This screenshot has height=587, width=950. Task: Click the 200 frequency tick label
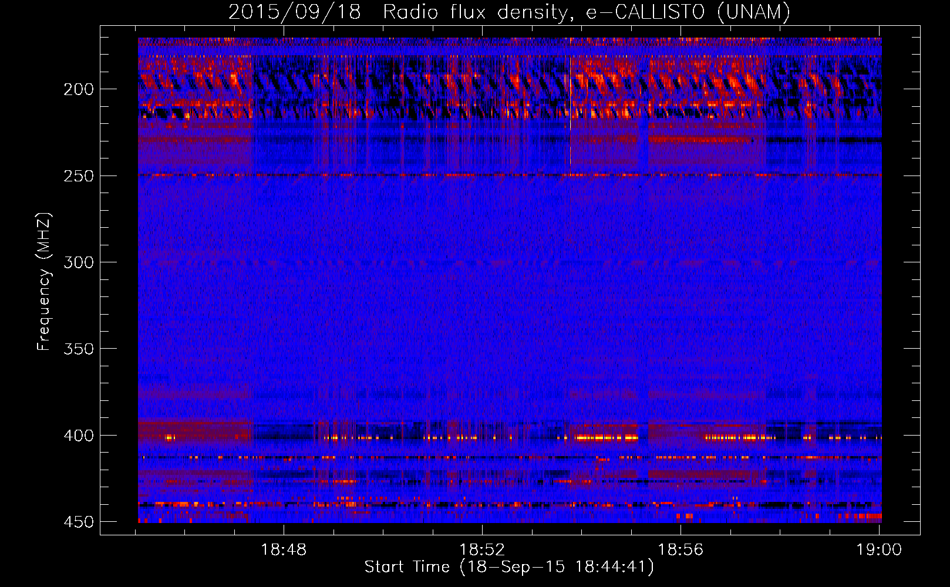[x=79, y=89]
